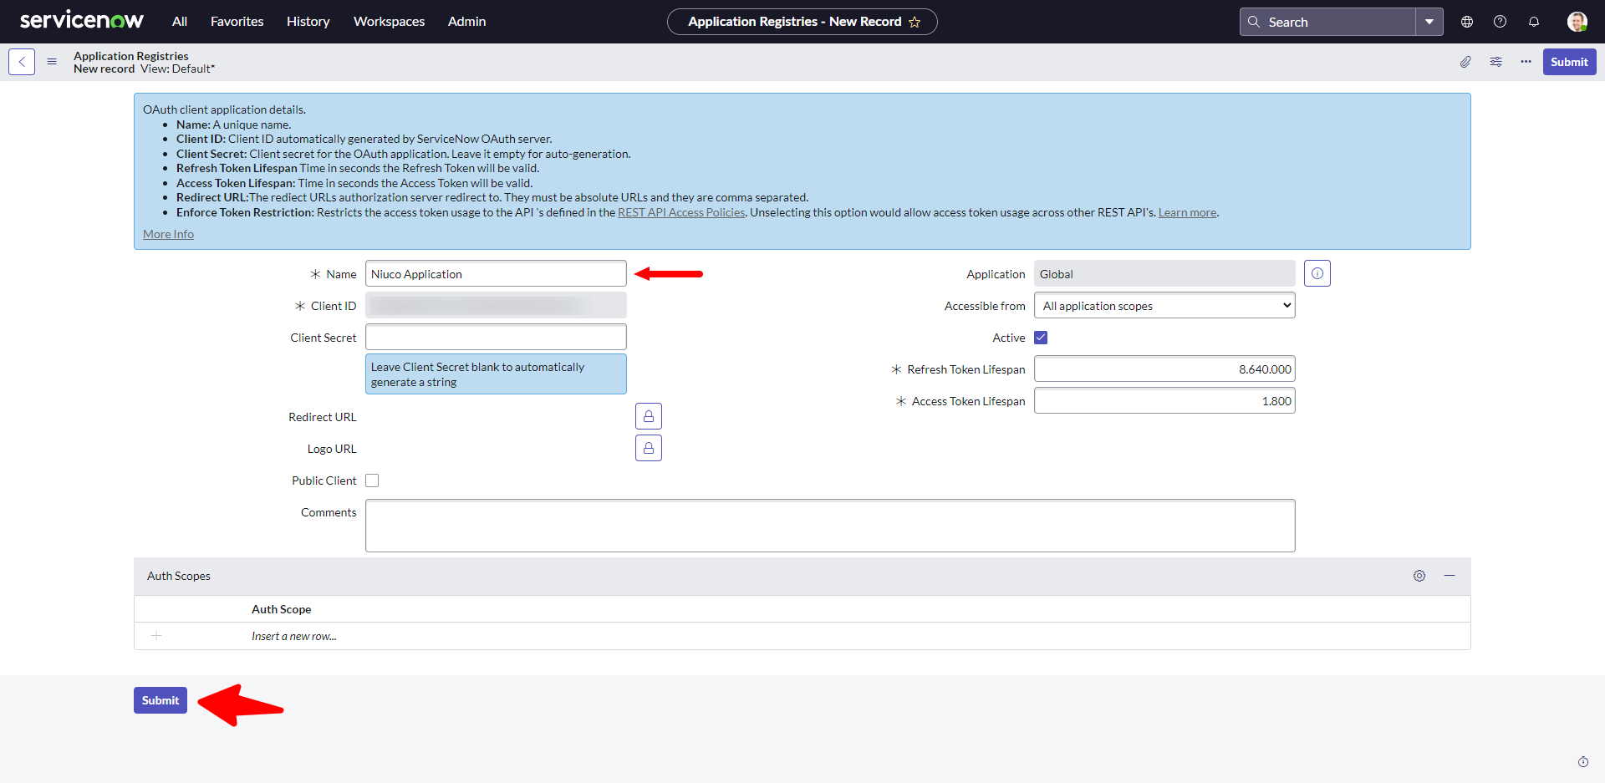1605x783 pixels.
Task: Click the search magnifier icon
Action: point(1254,22)
